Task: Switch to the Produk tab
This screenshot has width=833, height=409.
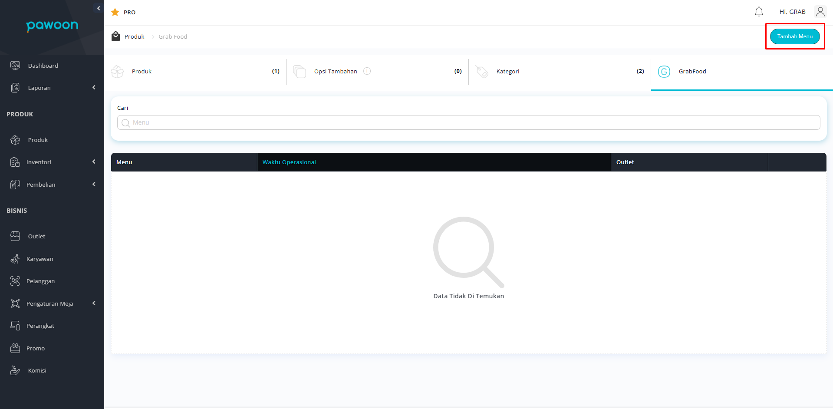Action: coord(195,71)
